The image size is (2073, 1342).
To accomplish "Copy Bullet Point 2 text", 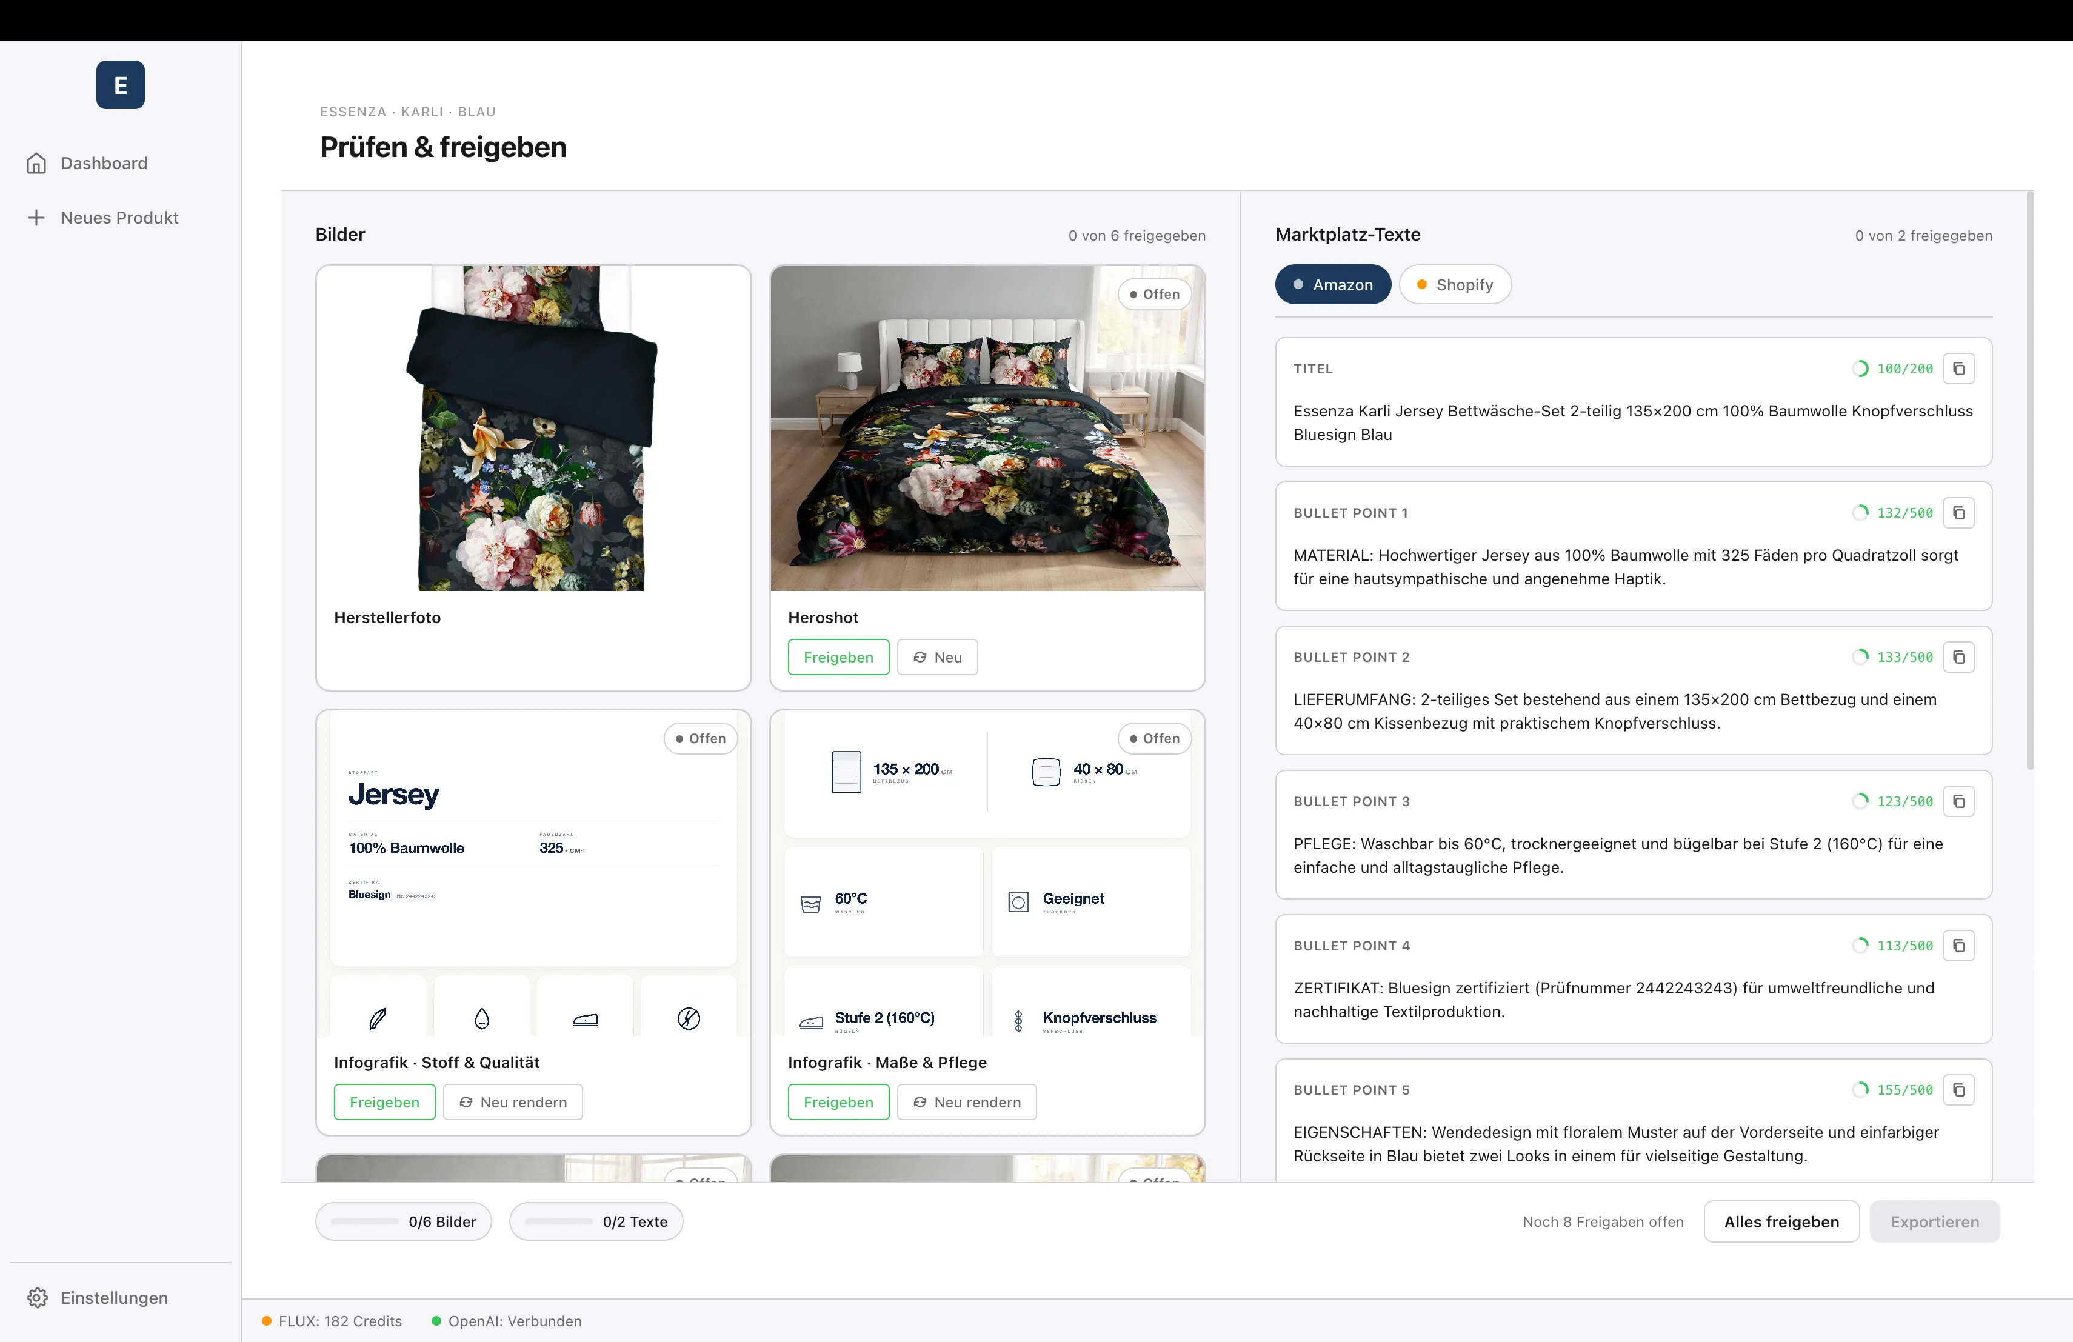I will point(1959,658).
